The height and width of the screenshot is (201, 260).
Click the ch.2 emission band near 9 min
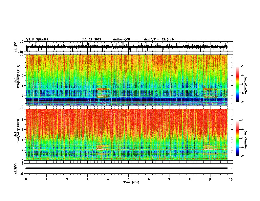pos(210,148)
